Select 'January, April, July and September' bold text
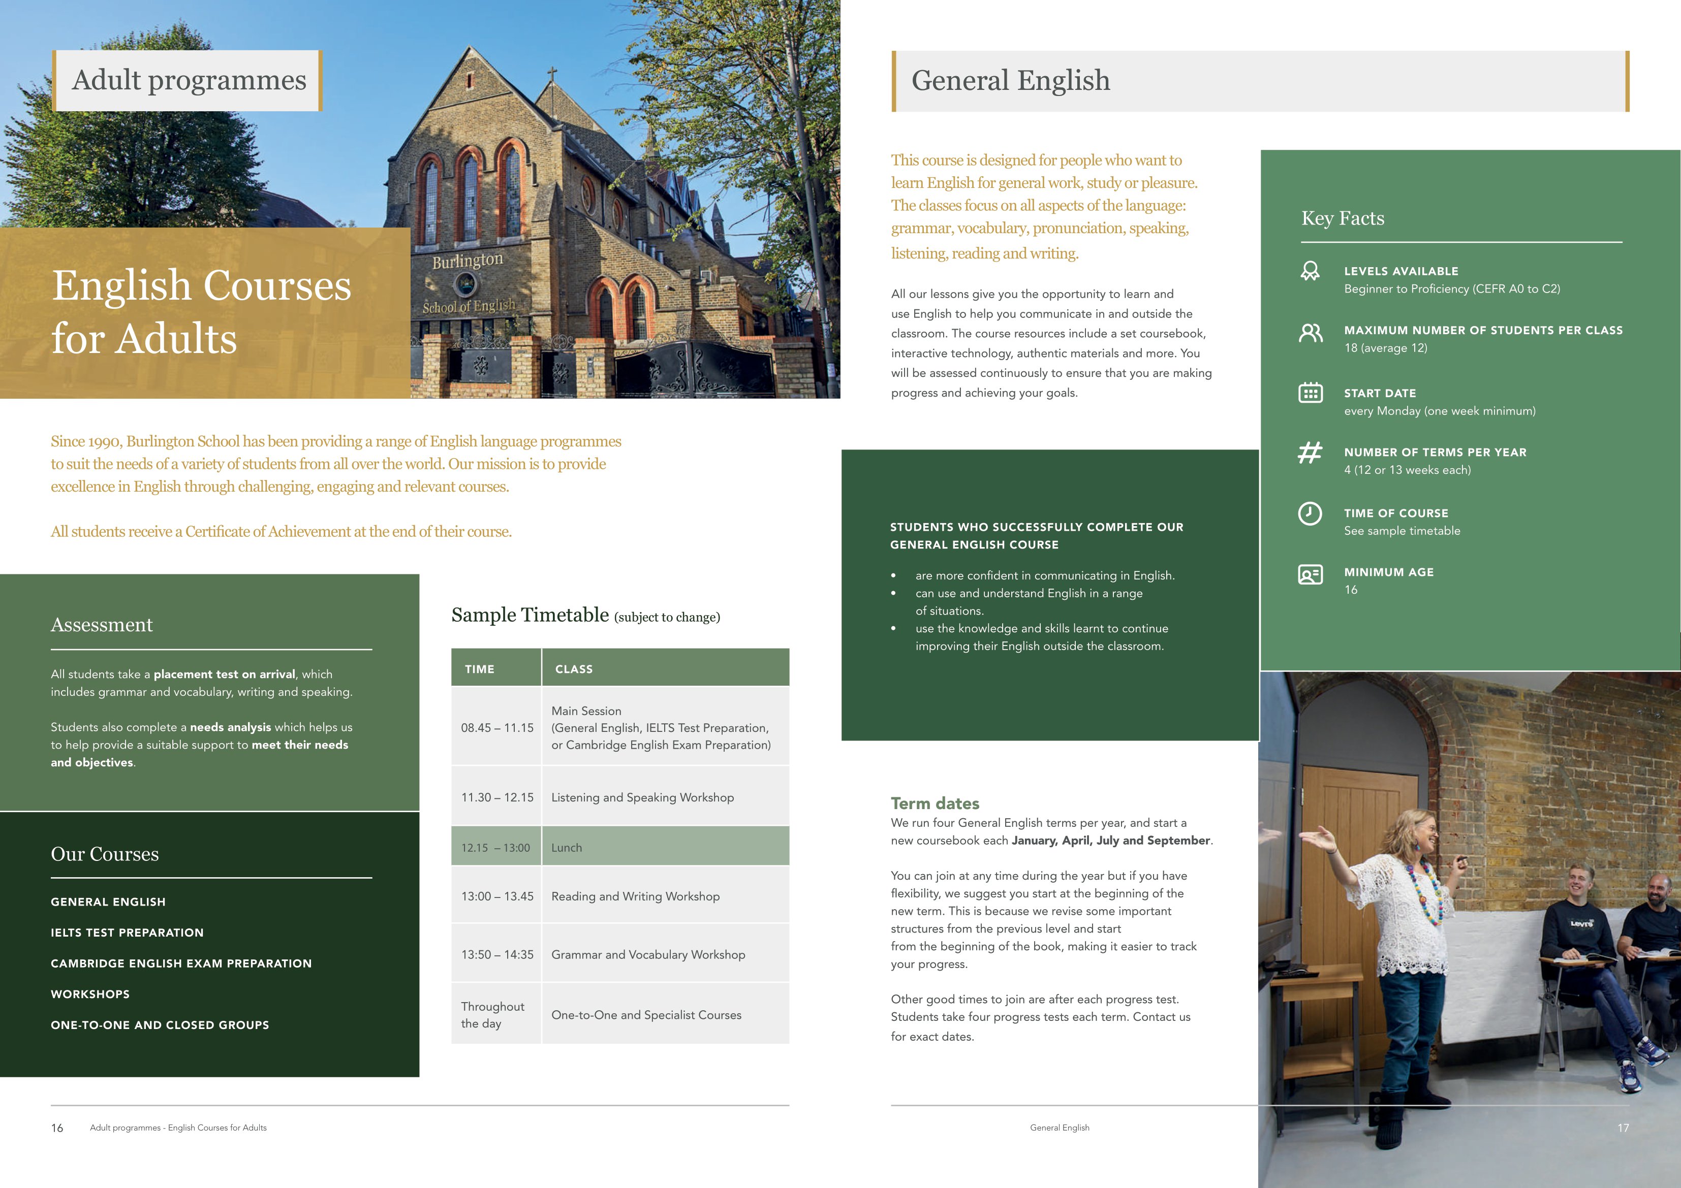Screen dimensions: 1681x1188 (1111, 840)
